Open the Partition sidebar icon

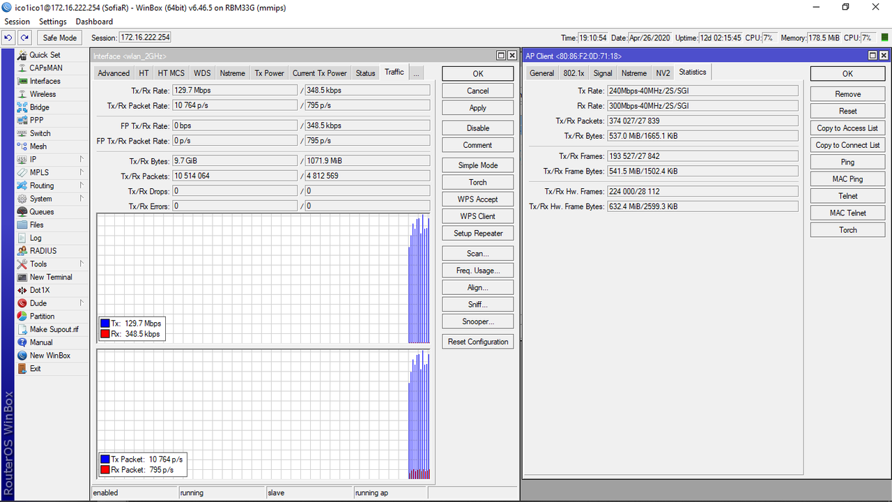click(22, 317)
